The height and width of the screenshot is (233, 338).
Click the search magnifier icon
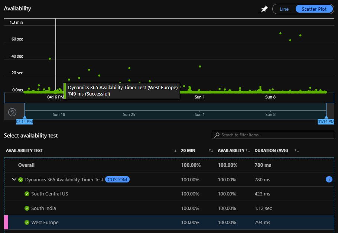217,135
